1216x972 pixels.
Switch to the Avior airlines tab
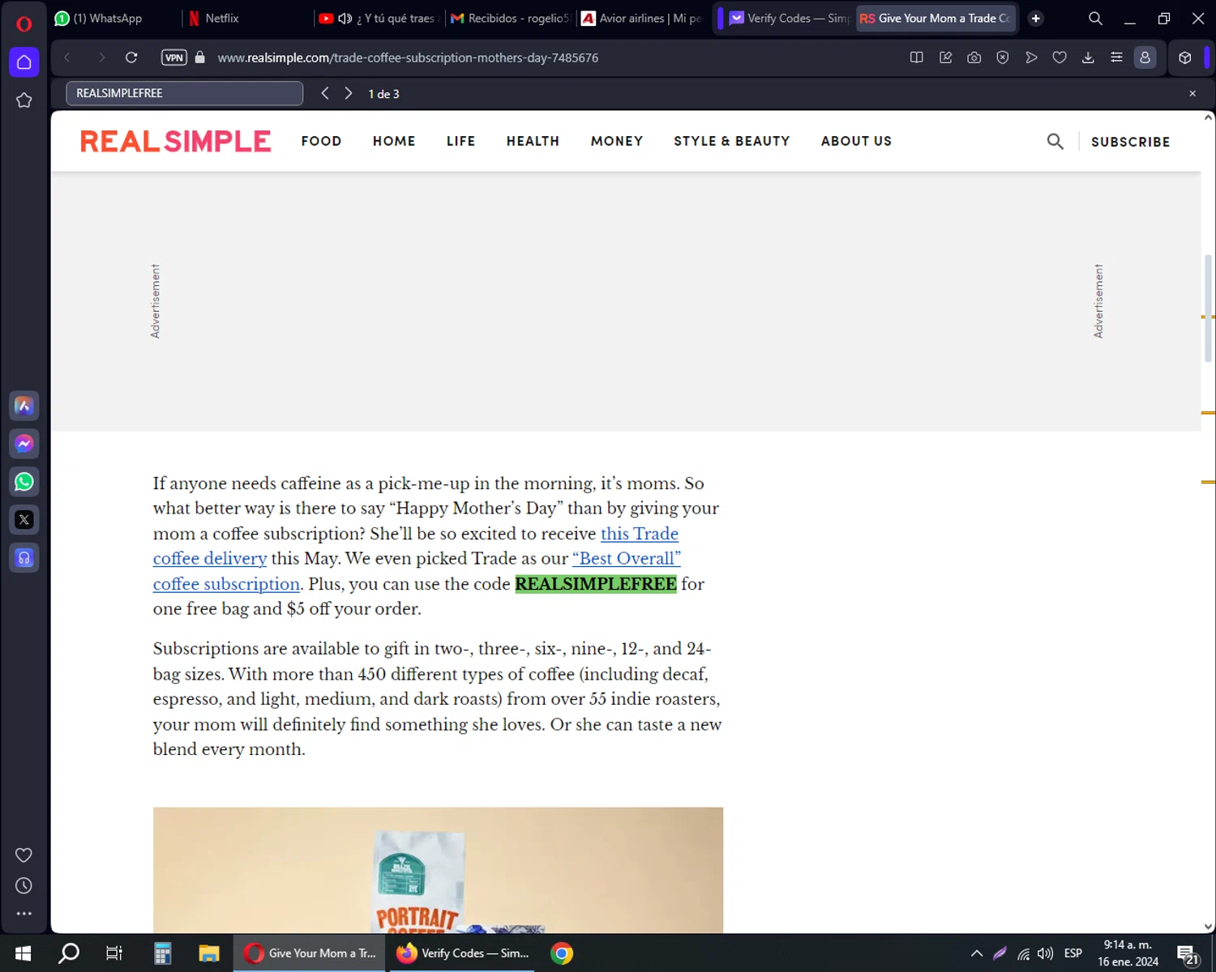coord(641,18)
